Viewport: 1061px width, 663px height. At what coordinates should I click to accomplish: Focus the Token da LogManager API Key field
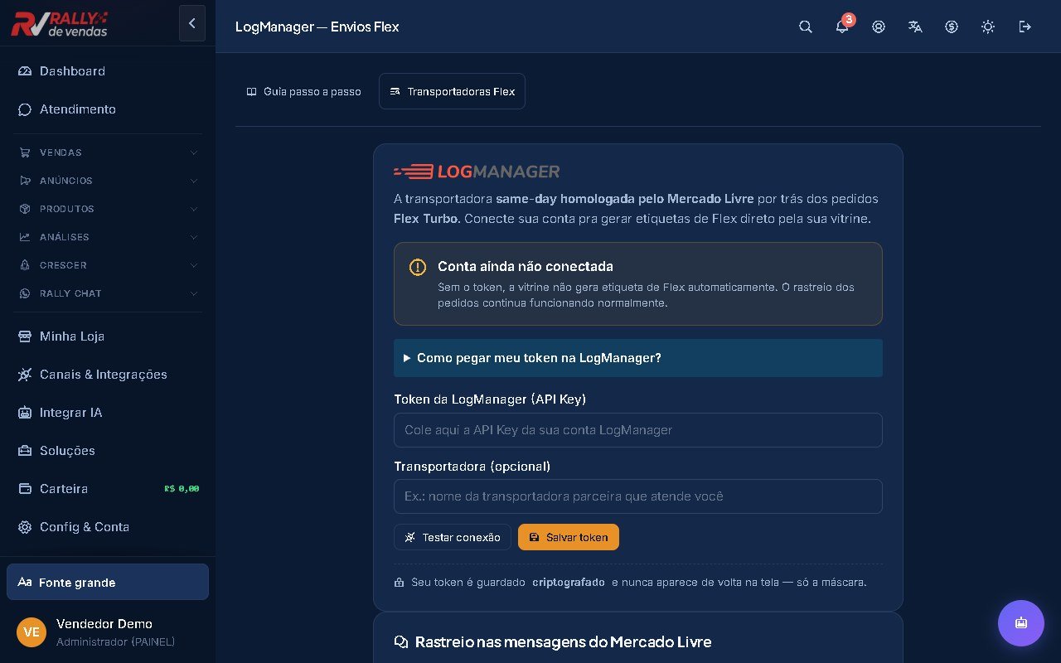(638, 430)
